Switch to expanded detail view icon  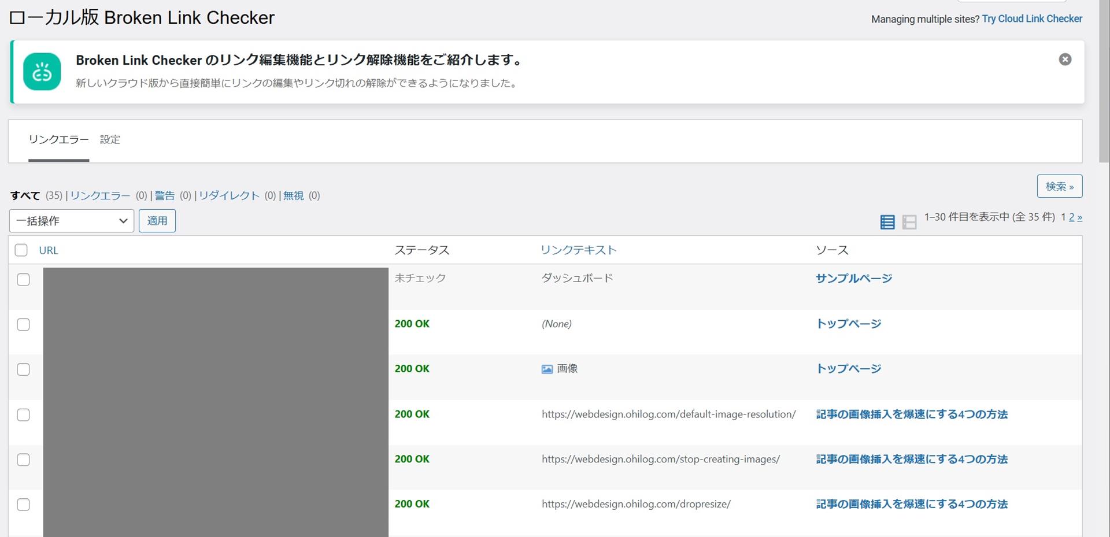909,222
